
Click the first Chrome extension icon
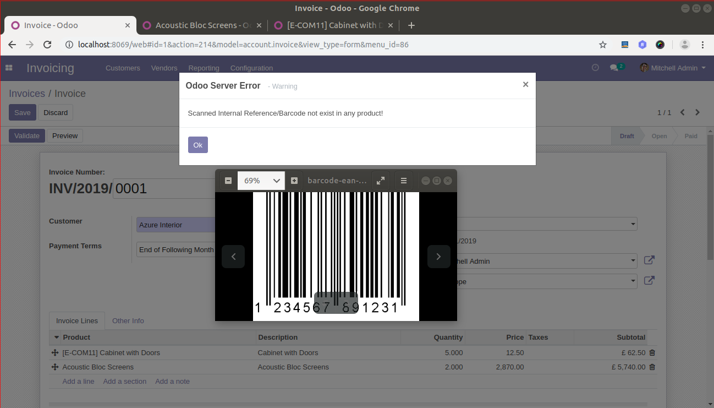coord(625,45)
